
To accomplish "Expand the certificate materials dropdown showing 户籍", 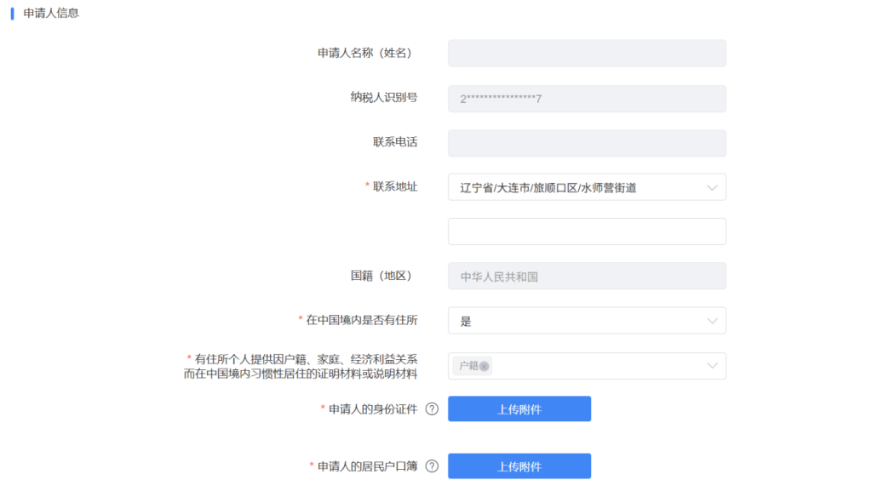I will (587, 366).
